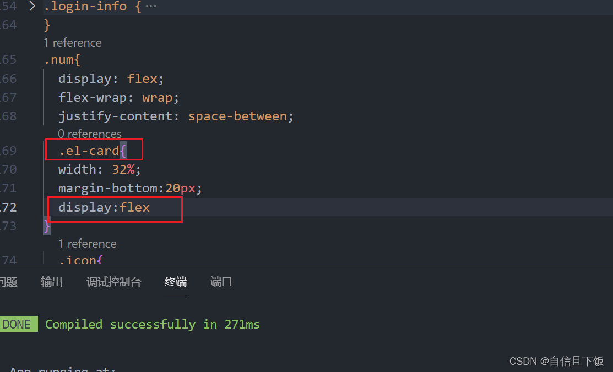Open "1 reference" above the .num selector
The height and width of the screenshot is (372, 613).
tap(72, 42)
